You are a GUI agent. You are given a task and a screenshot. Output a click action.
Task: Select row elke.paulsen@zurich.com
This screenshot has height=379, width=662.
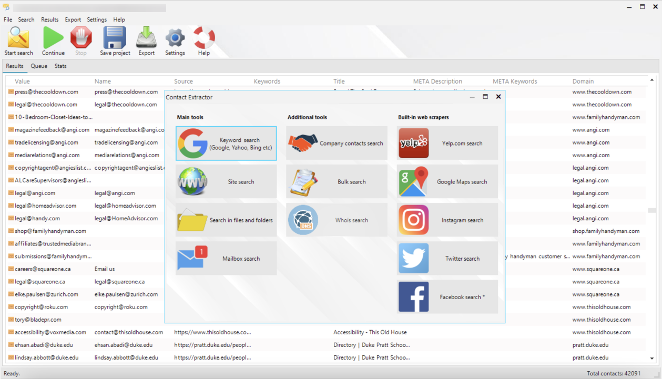(x=326, y=294)
